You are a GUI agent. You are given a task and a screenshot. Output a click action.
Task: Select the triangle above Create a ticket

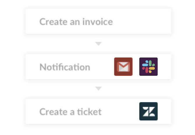[x=98, y=88]
